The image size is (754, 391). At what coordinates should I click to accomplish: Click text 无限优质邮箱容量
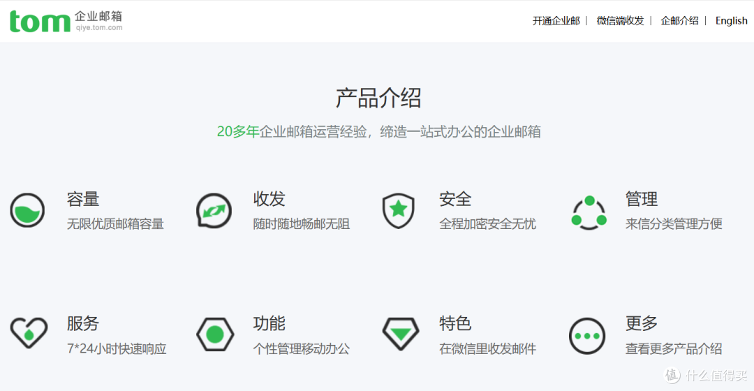(115, 224)
